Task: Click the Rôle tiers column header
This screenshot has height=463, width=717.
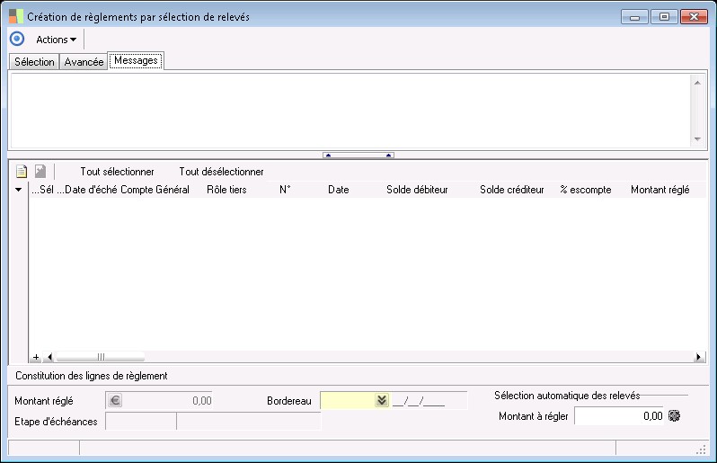Action: click(226, 190)
